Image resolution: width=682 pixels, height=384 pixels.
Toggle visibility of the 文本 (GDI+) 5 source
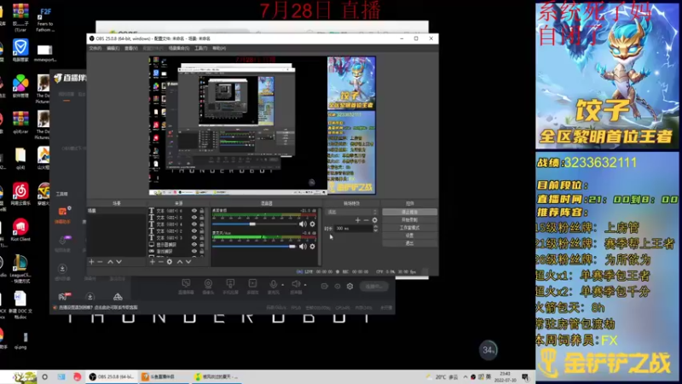tap(194, 218)
